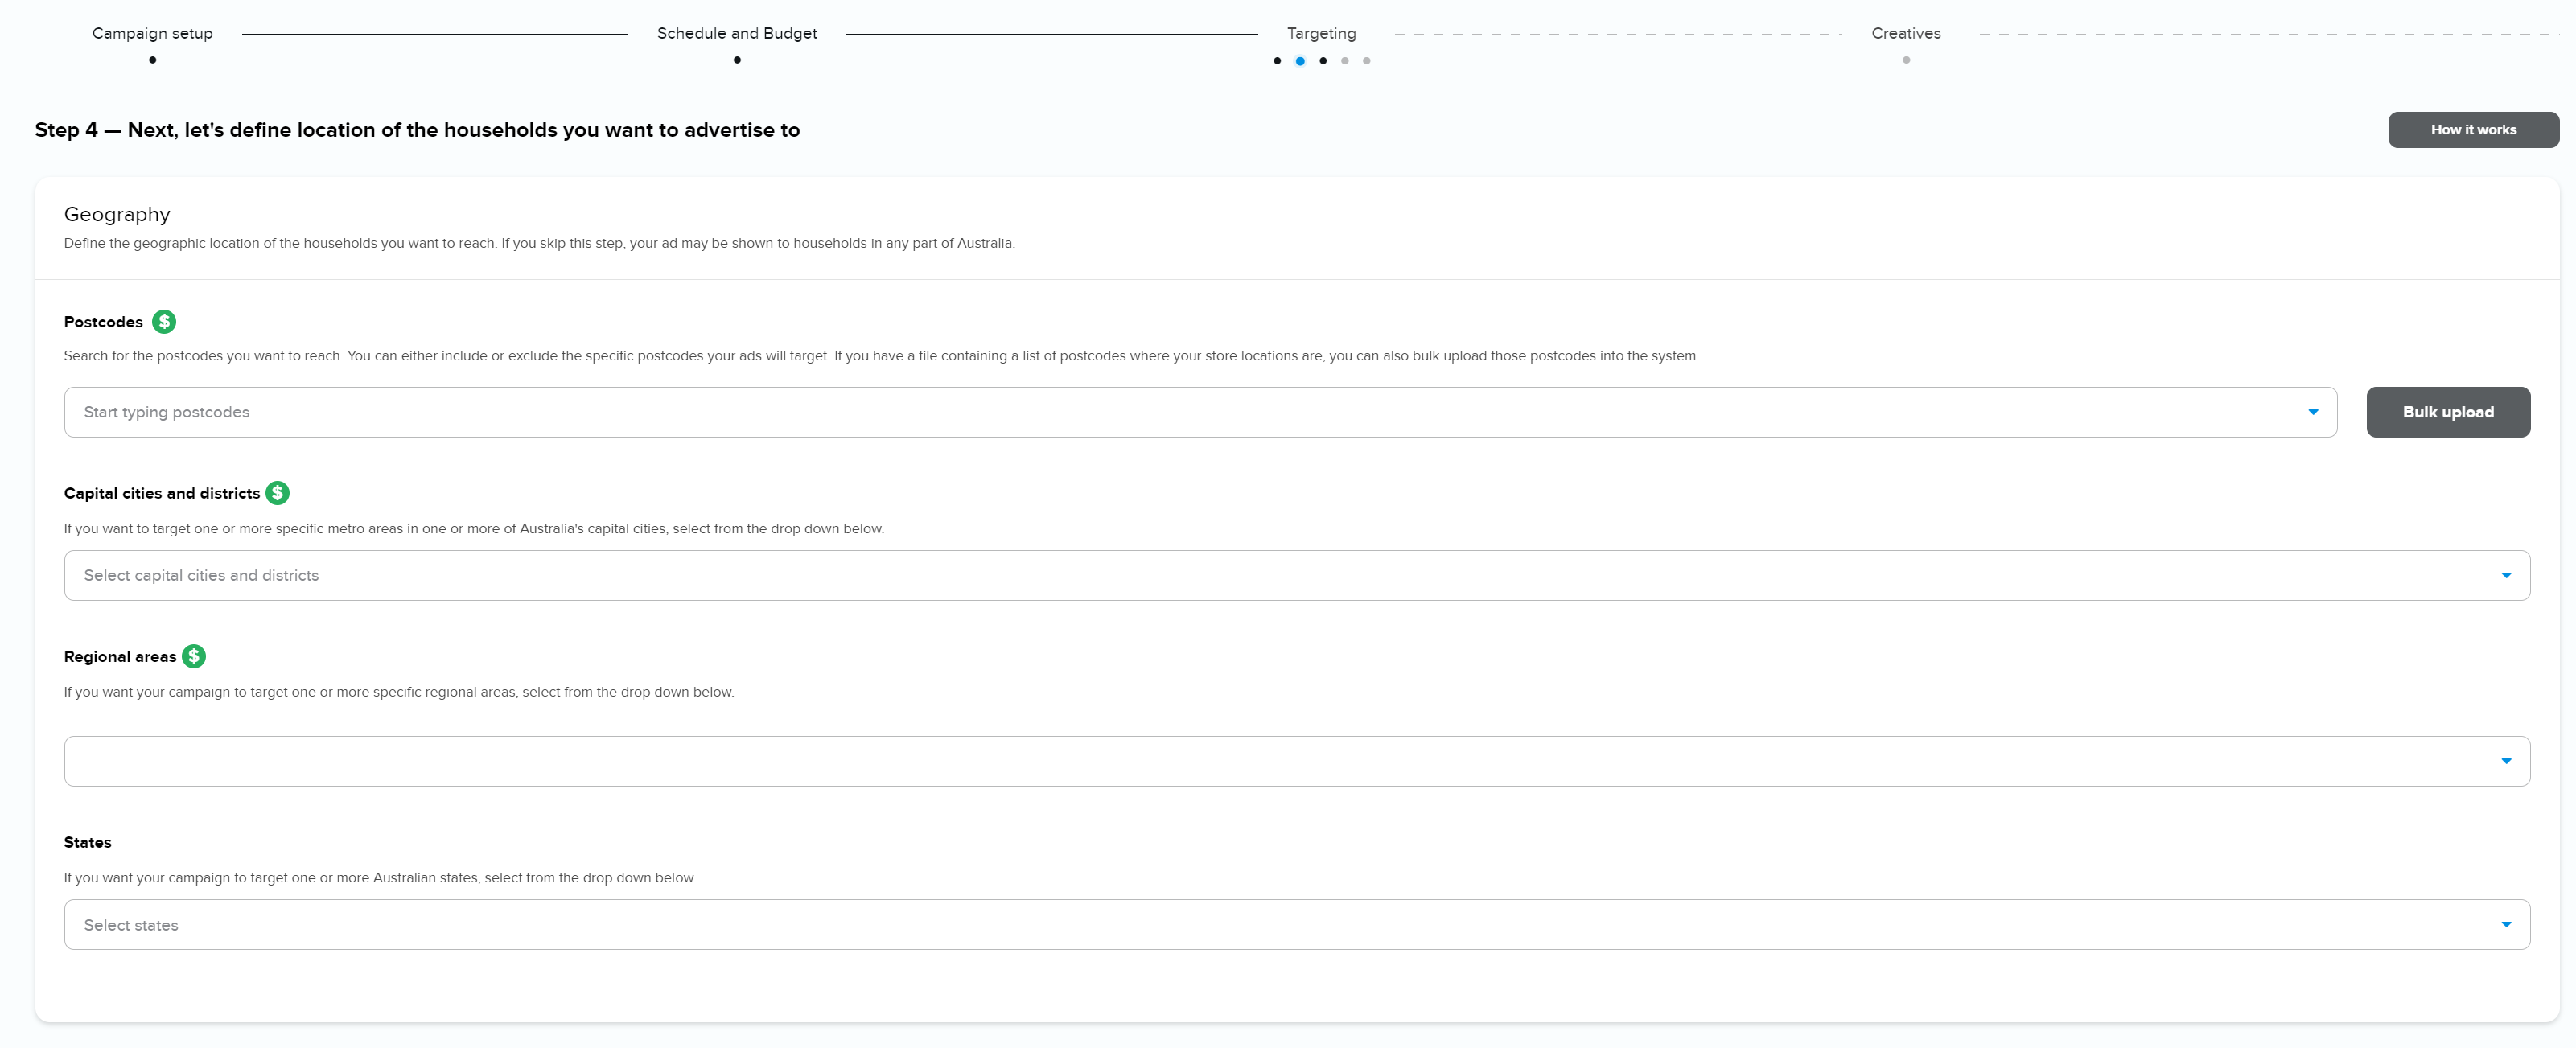Click the Bulk upload button
Image resolution: width=2576 pixels, height=1048 pixels.
(2448, 412)
